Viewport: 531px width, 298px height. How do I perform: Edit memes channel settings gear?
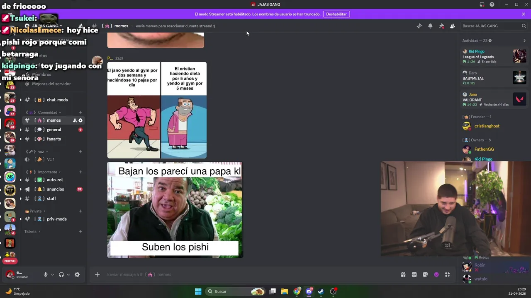tap(80, 120)
